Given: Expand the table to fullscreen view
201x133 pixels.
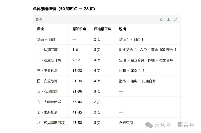Looking at the screenshot, I should point(175,19).
